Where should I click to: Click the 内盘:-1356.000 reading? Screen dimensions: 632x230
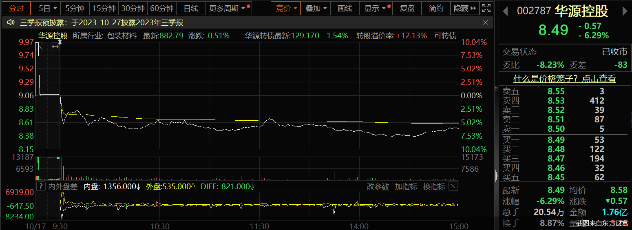tap(113, 187)
